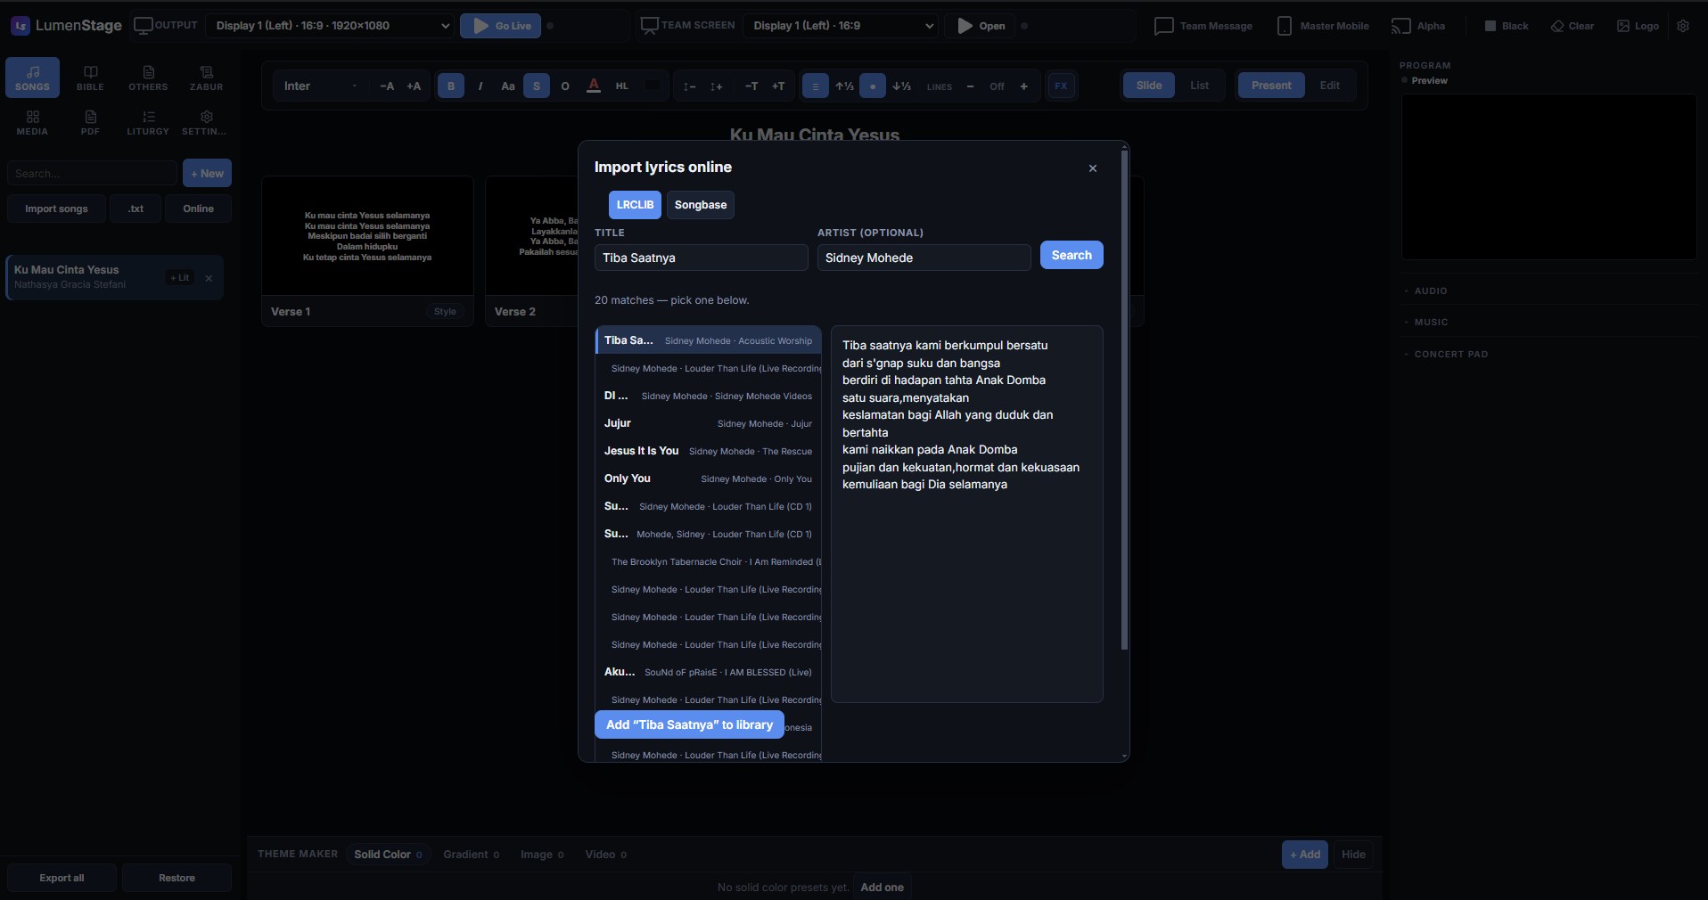Click the Artist input field
The height and width of the screenshot is (900, 1708).
point(924,258)
